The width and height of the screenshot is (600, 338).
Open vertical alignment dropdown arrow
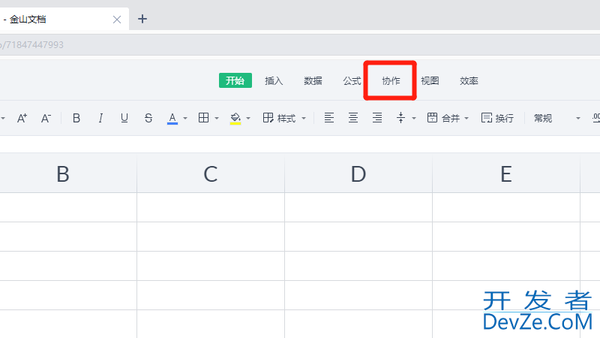coord(414,119)
